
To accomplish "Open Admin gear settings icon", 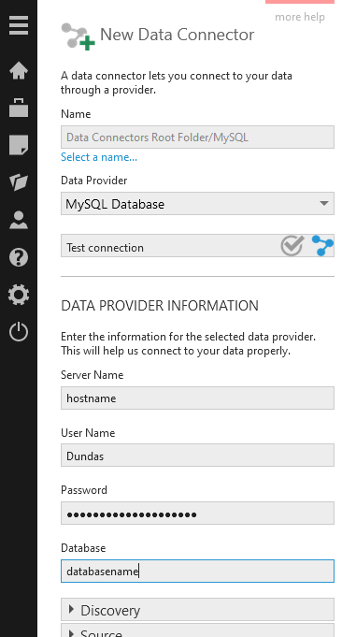I will [19, 295].
